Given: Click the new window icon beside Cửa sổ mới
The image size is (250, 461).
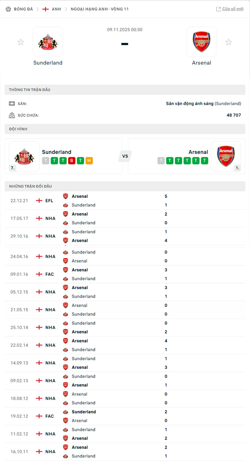Looking at the screenshot, I should pyautogui.click(x=218, y=9).
